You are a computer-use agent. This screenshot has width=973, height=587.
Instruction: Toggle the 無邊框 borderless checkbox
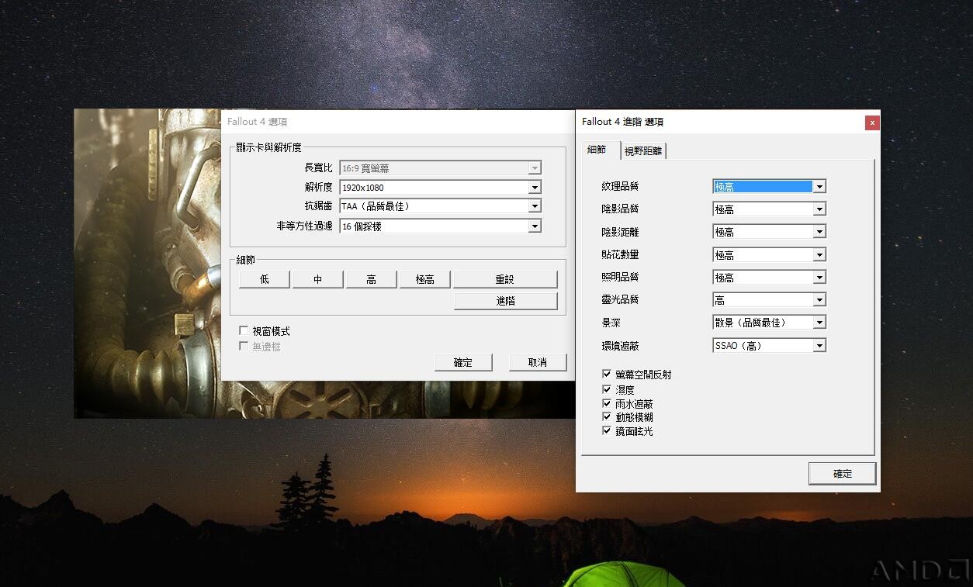tap(244, 346)
